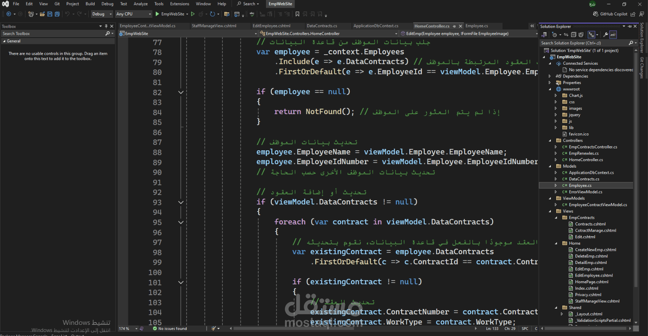The width and height of the screenshot is (648, 336).
Task: Open the Analyze menu
Action: 141,4
